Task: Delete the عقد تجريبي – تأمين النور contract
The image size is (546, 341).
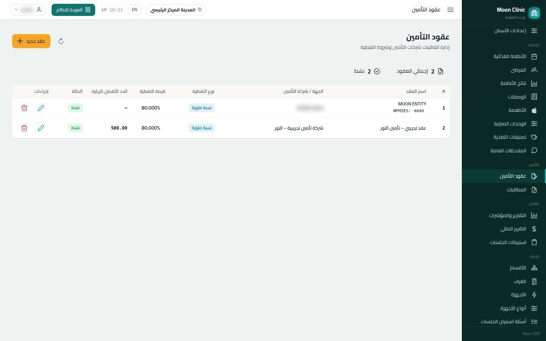Action: pos(24,128)
